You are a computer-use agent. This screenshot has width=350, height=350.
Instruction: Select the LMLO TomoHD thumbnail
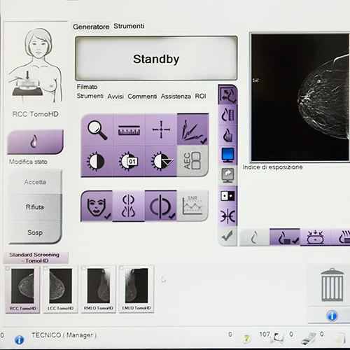coord(136,289)
